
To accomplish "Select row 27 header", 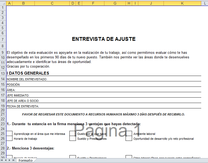I will [x=3, y=143].
